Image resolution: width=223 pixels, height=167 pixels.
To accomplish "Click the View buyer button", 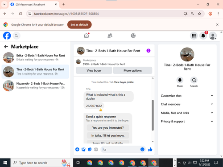I will 94,70.
